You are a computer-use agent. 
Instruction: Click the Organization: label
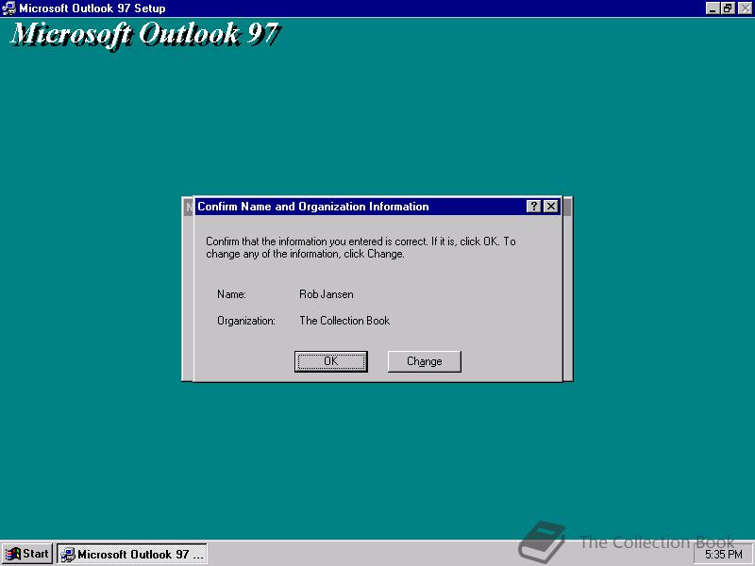[246, 321]
